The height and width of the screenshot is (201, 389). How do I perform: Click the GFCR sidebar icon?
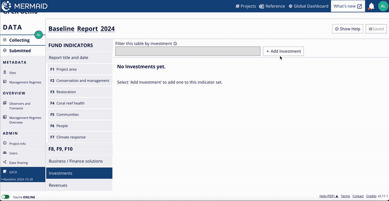point(5,172)
